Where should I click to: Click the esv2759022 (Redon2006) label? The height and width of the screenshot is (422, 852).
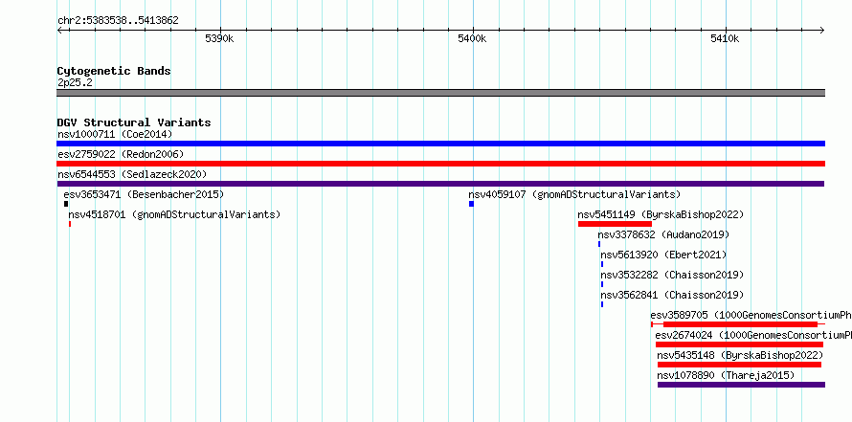tap(121, 154)
